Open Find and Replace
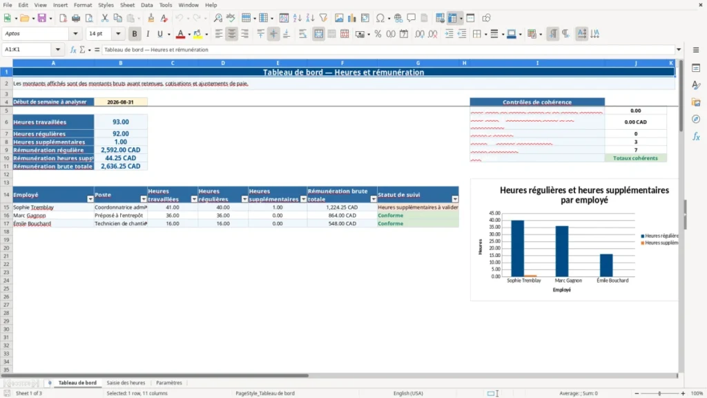 point(217,18)
